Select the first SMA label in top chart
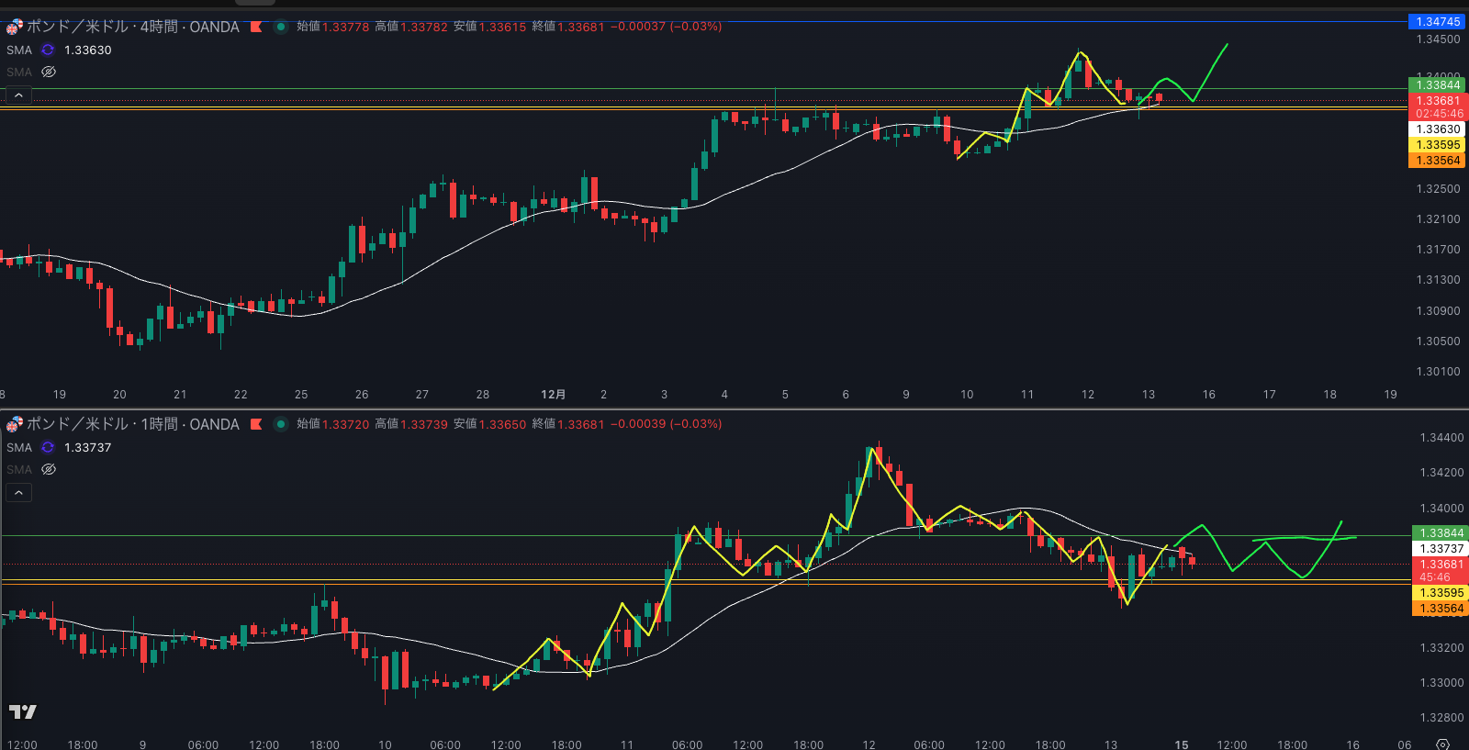Viewport: 1469px width, 750px height. (x=19, y=50)
